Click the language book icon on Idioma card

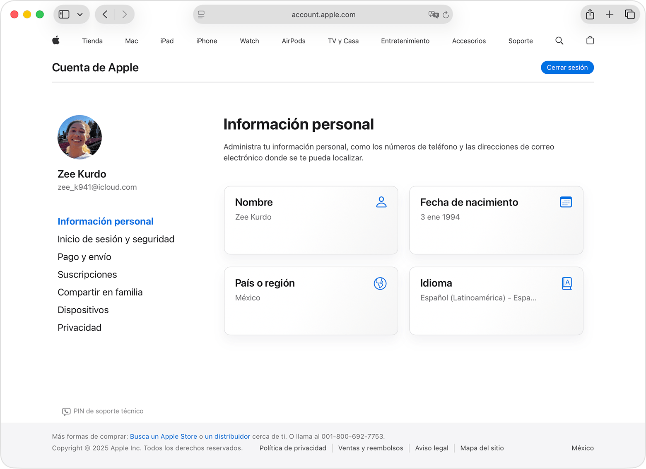tap(566, 283)
